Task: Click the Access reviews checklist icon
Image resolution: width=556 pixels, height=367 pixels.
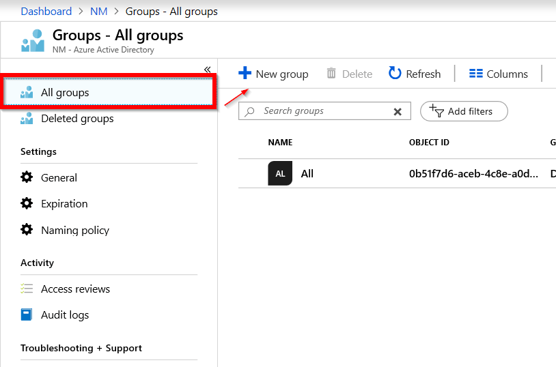Action: pos(27,289)
